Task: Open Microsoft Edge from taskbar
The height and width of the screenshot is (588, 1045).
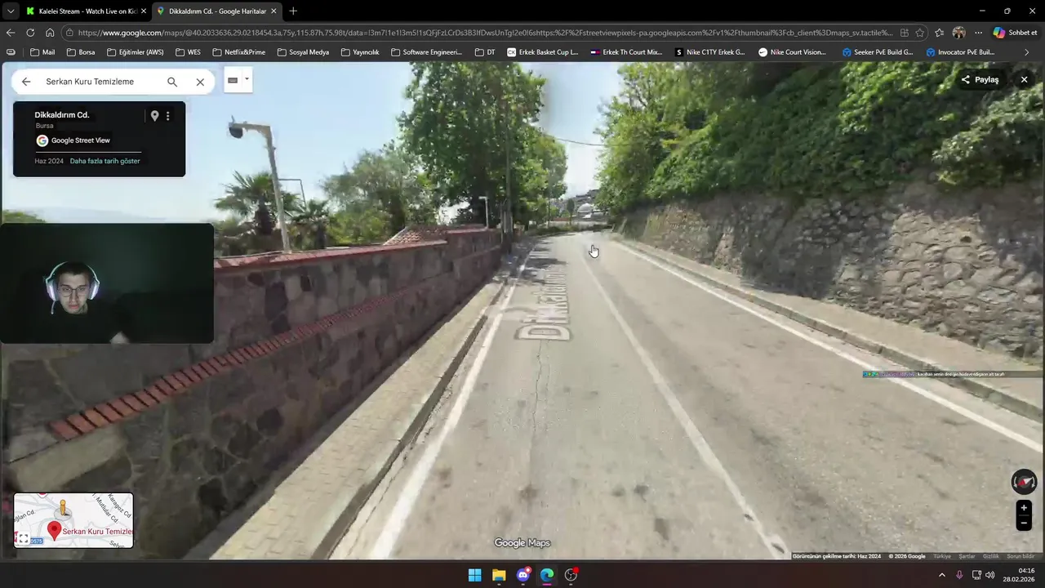Action: click(547, 575)
